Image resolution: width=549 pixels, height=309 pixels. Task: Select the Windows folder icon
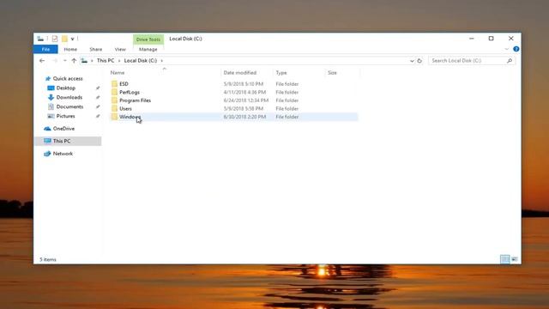click(114, 117)
